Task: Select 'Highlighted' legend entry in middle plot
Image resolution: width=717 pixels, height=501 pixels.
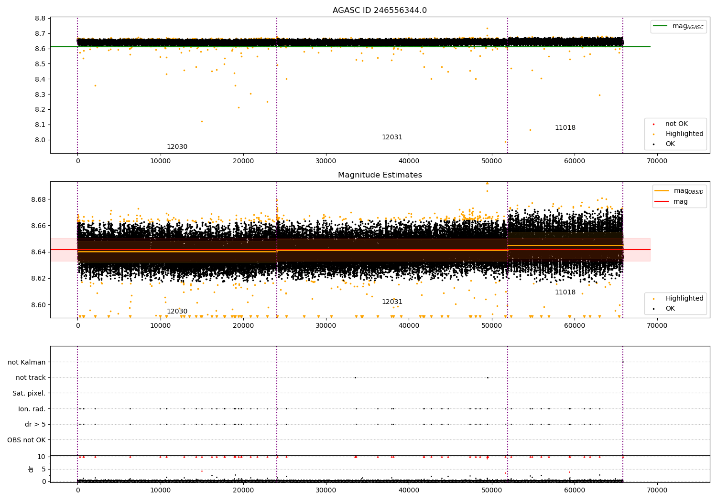Action: 684,299
